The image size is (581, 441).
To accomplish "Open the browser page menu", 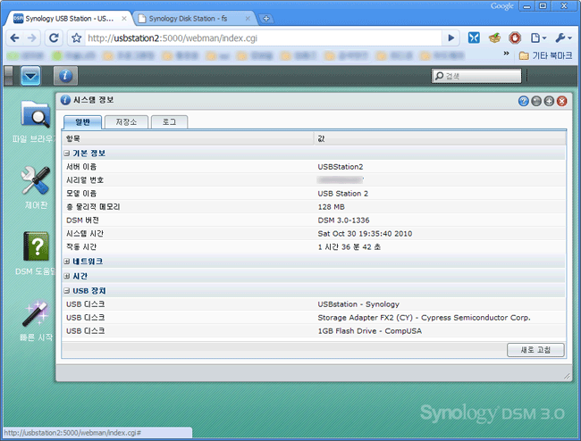I will (538, 37).
